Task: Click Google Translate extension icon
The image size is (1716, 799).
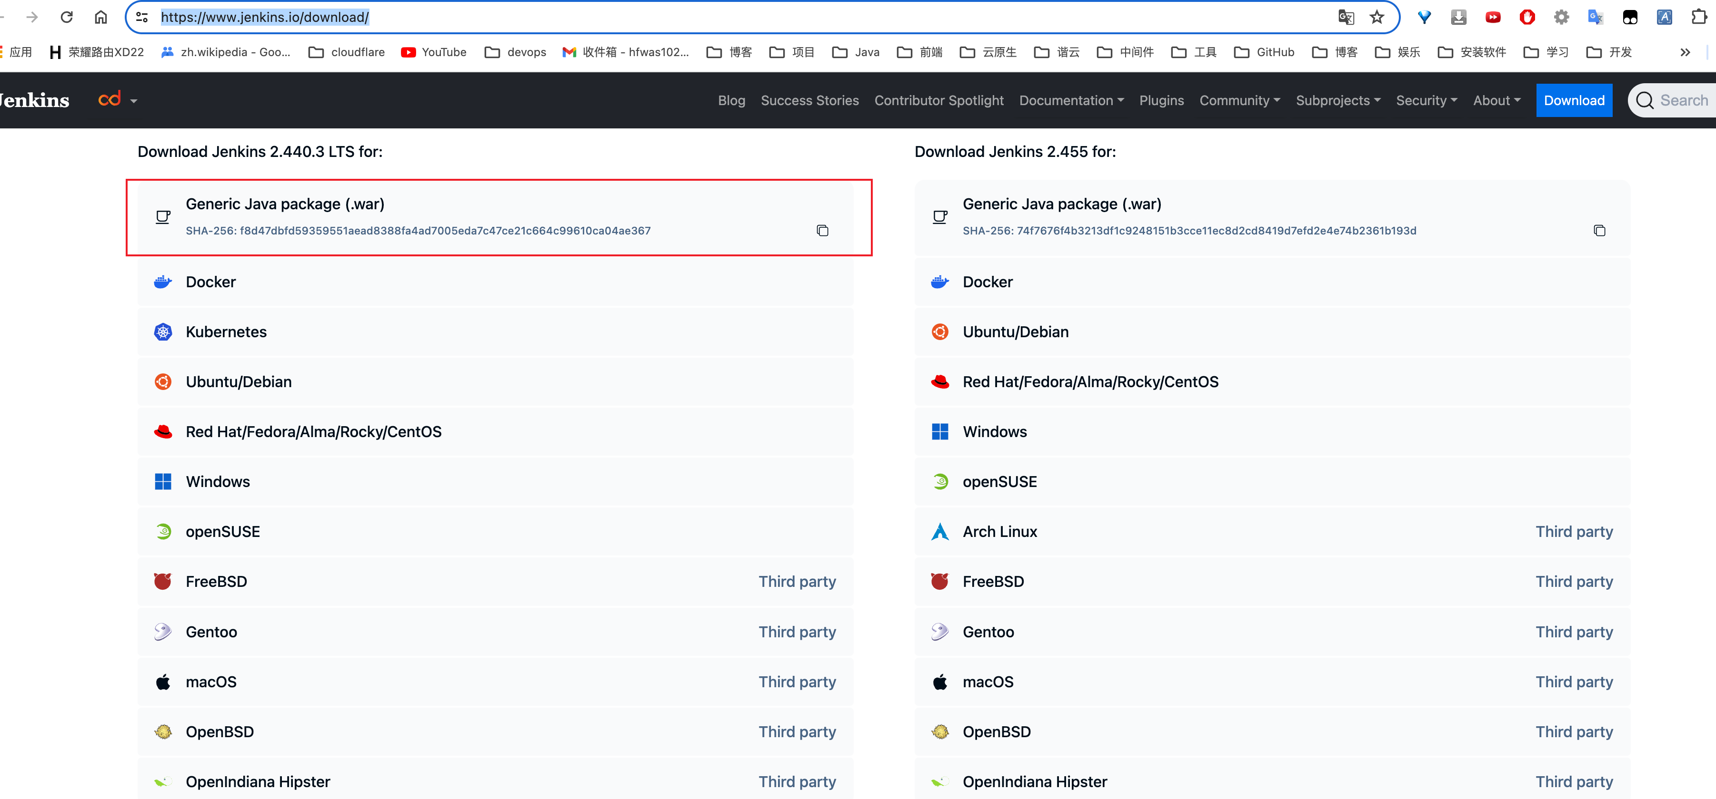Action: coord(1596,17)
